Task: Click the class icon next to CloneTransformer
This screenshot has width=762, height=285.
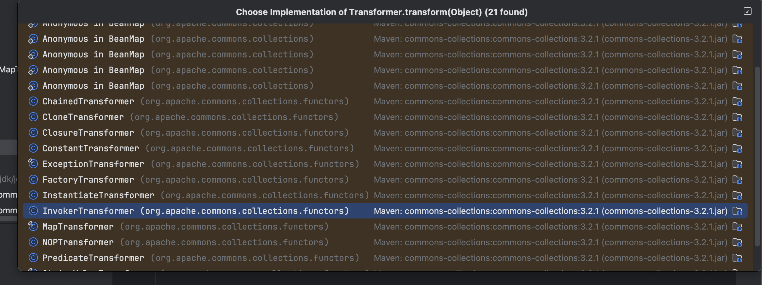Action: 33,117
